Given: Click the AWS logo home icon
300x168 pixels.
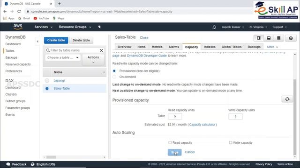Looking at the screenshot, I should (18, 27).
